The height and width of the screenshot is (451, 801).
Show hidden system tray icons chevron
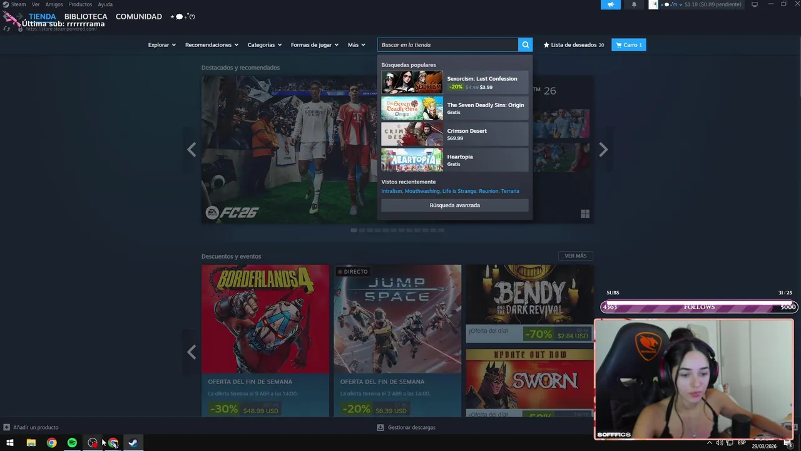[x=710, y=443]
